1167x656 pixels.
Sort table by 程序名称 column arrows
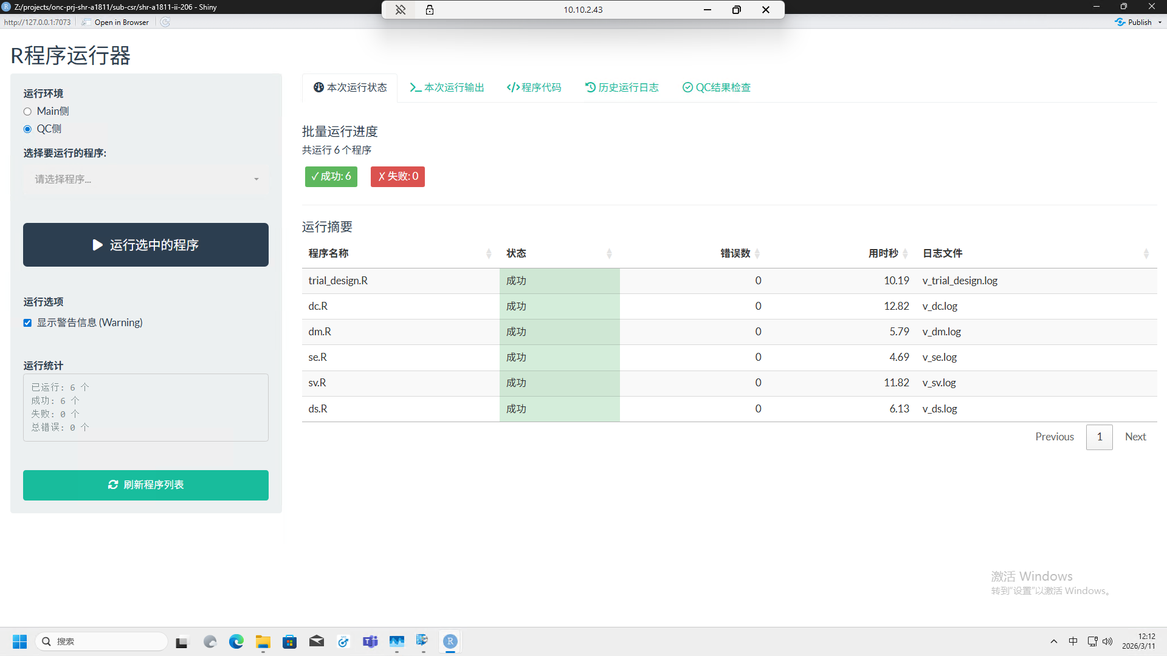click(489, 254)
